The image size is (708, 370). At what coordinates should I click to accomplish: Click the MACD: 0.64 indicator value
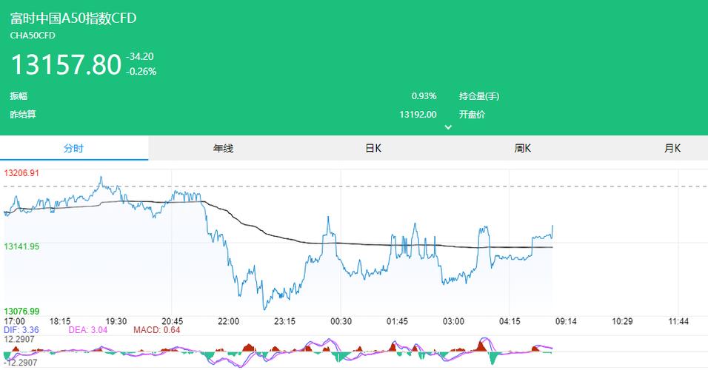157,330
